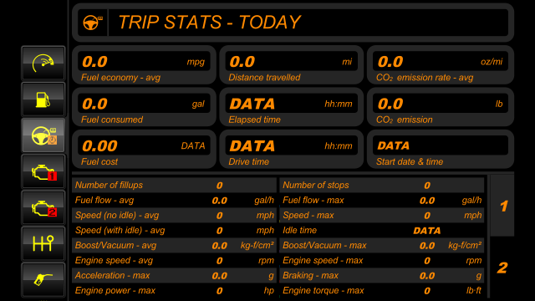Viewport: 535px width, 301px height.
Task: Click the TRIP STATS - TODAY header
Action: (x=210, y=23)
